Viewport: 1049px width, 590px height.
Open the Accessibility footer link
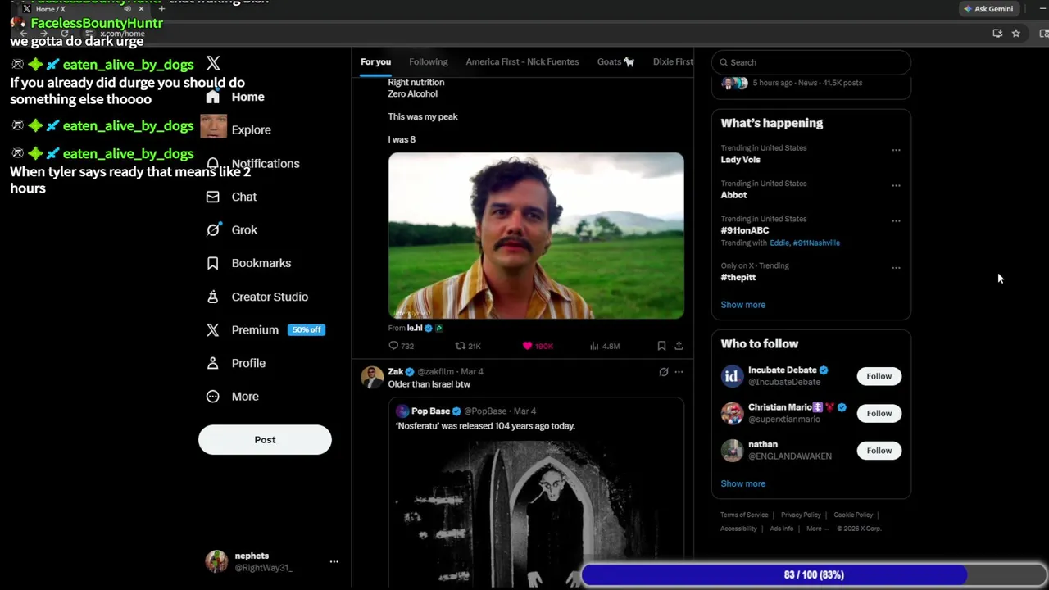click(738, 529)
